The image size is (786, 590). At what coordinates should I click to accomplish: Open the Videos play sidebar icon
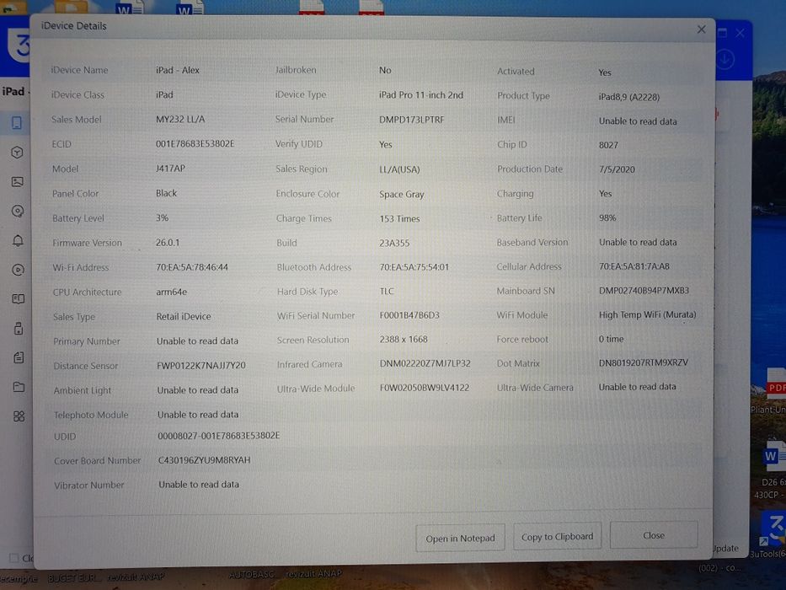(x=18, y=270)
